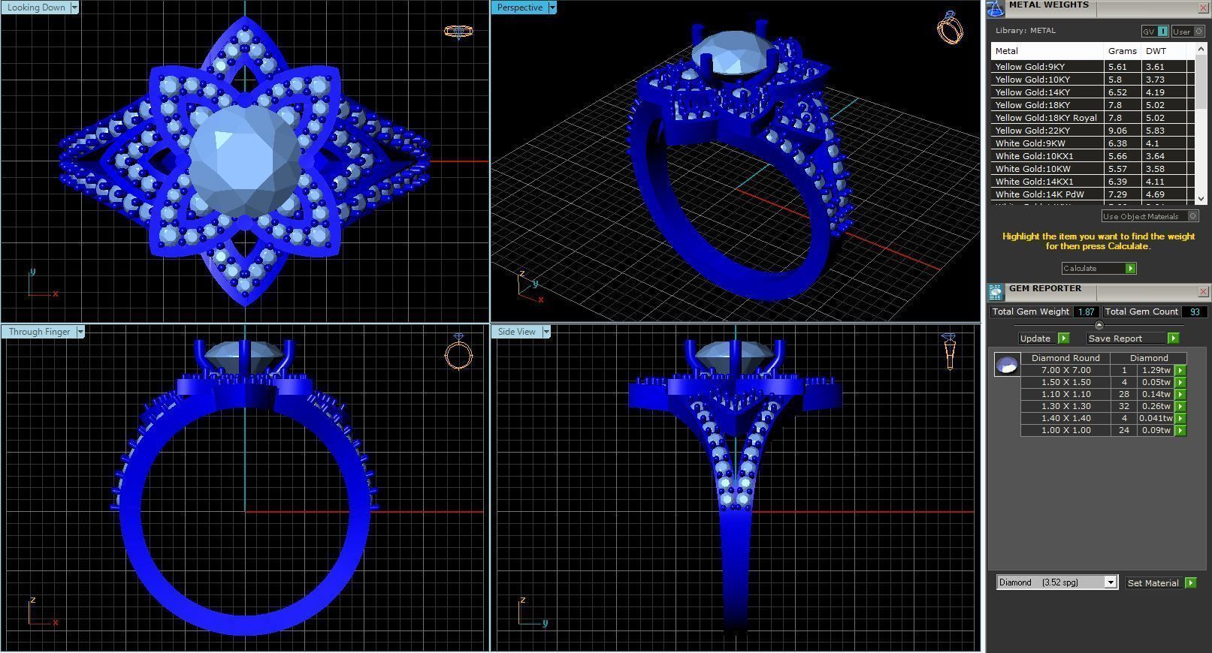Select the Side View viewport label
The image size is (1212, 653).
click(517, 332)
